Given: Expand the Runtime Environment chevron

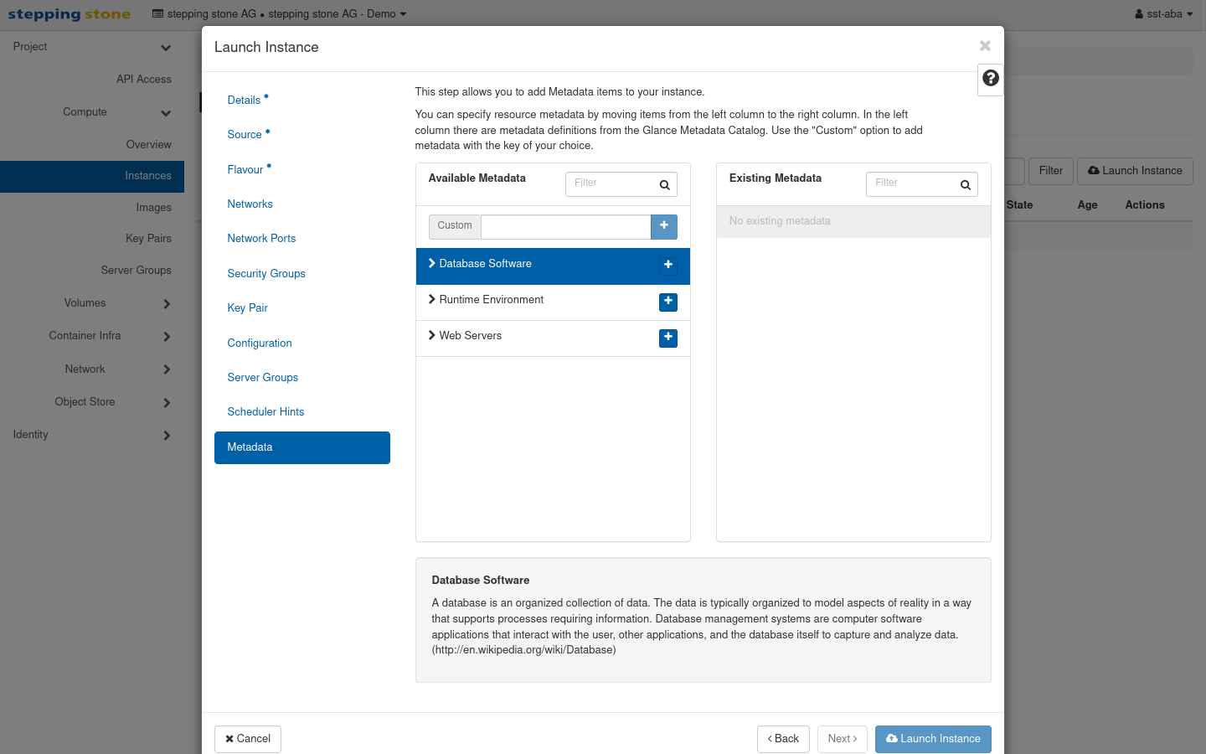Looking at the screenshot, I should coord(432,299).
